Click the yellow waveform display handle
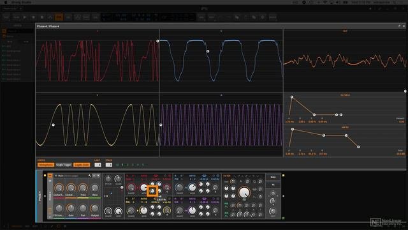Image resolution: width=408 pixels, height=230 pixels. pyautogui.click(x=53, y=125)
